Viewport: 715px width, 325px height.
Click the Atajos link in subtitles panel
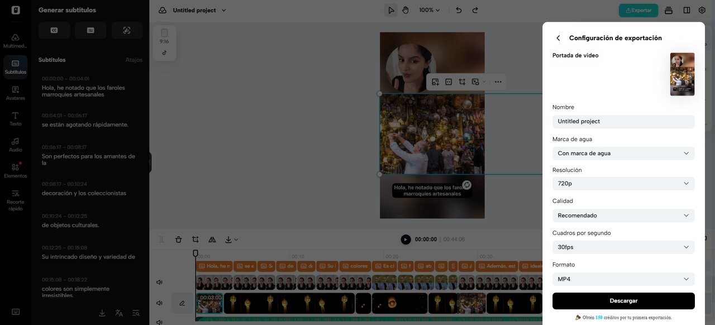[x=134, y=60]
